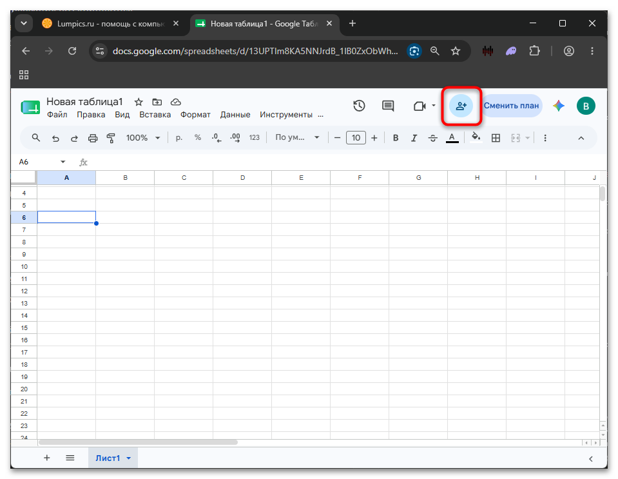Open the Лист1 sheet tab menu arrow
Viewport: 618px width, 479px height.
128,458
